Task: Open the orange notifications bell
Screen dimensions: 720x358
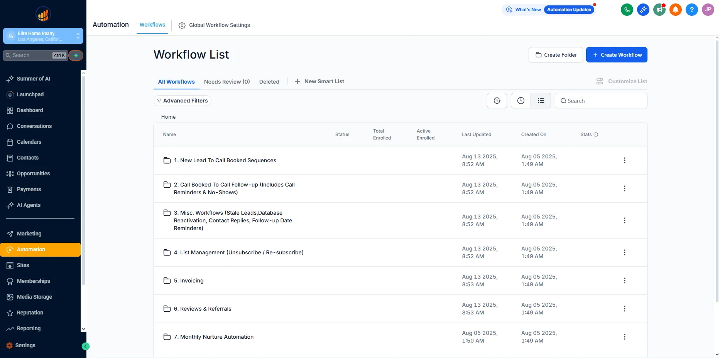Action: [x=675, y=10]
